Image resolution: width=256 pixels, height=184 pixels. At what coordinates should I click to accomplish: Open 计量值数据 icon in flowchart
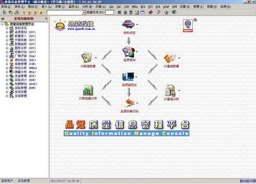click(x=170, y=58)
